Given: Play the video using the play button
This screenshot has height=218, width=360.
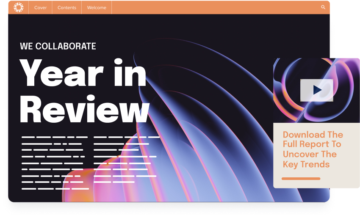Looking at the screenshot, I should click(x=317, y=90).
